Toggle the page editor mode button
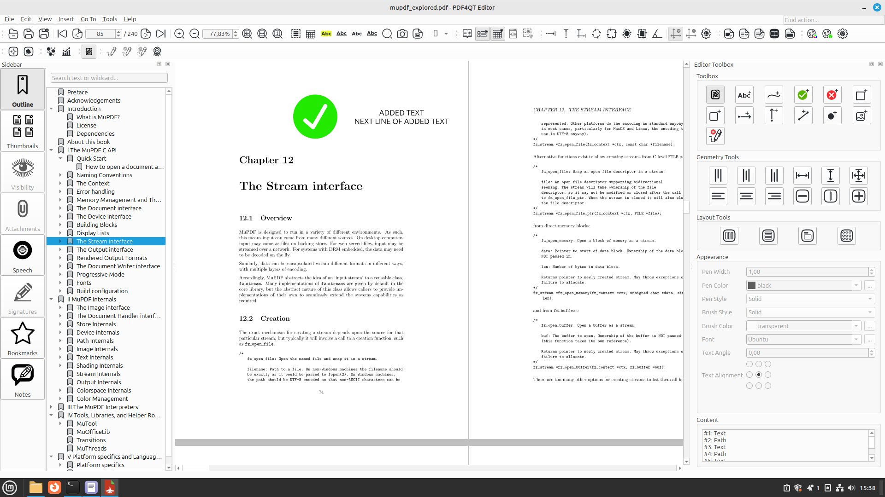 pos(89,52)
